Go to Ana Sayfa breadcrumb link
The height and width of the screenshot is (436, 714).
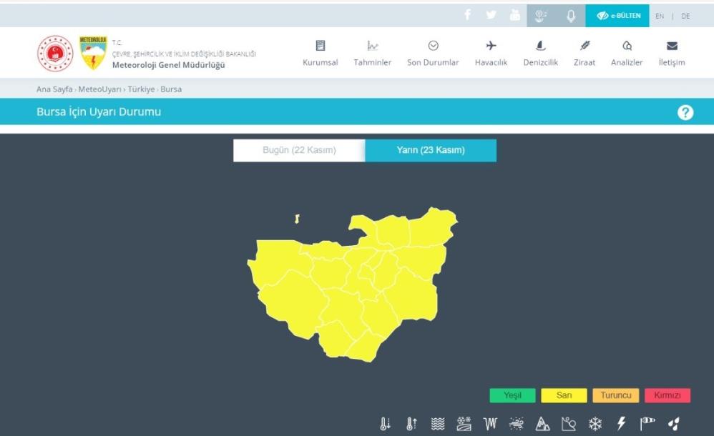(54, 89)
